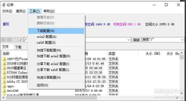Click the 重枉 account link

[6, 24]
